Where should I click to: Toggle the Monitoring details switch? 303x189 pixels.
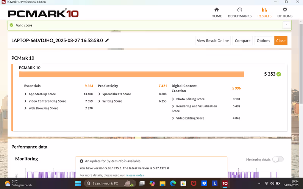coord(278,160)
